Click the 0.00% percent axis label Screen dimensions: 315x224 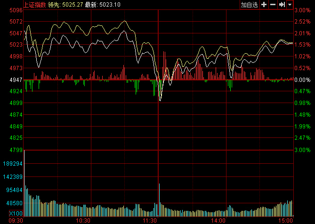(x=301, y=80)
